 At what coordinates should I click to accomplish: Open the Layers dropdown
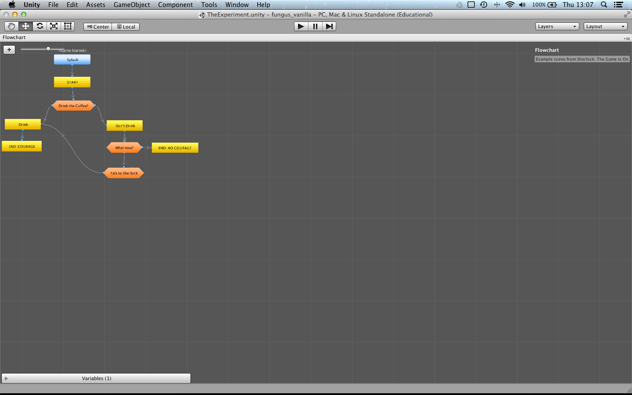557,26
